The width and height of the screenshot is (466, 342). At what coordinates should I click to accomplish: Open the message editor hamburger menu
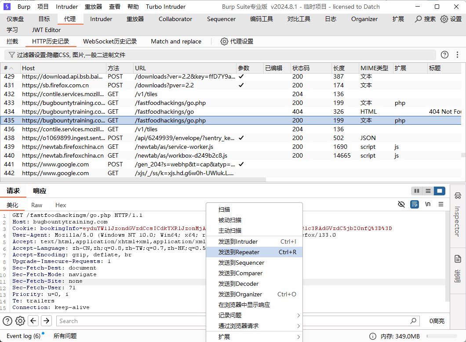point(441,204)
